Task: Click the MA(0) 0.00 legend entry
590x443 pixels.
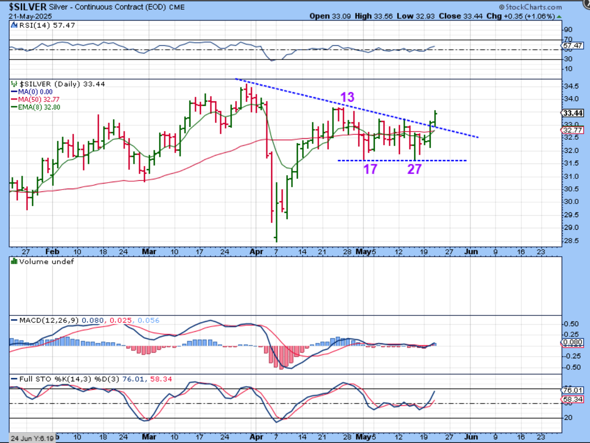Action: point(32,92)
